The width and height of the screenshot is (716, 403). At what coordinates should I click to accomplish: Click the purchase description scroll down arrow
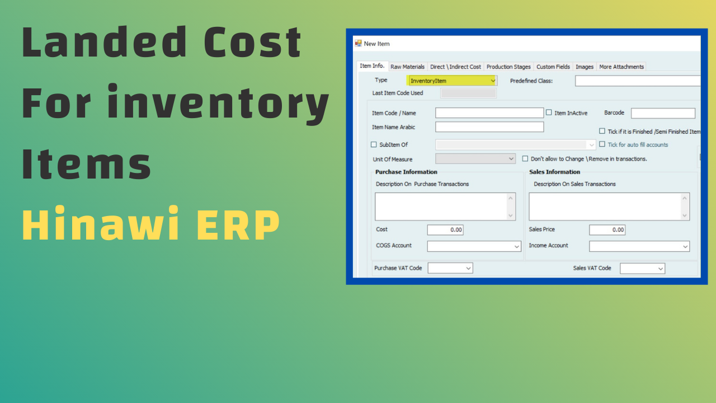coord(511,215)
